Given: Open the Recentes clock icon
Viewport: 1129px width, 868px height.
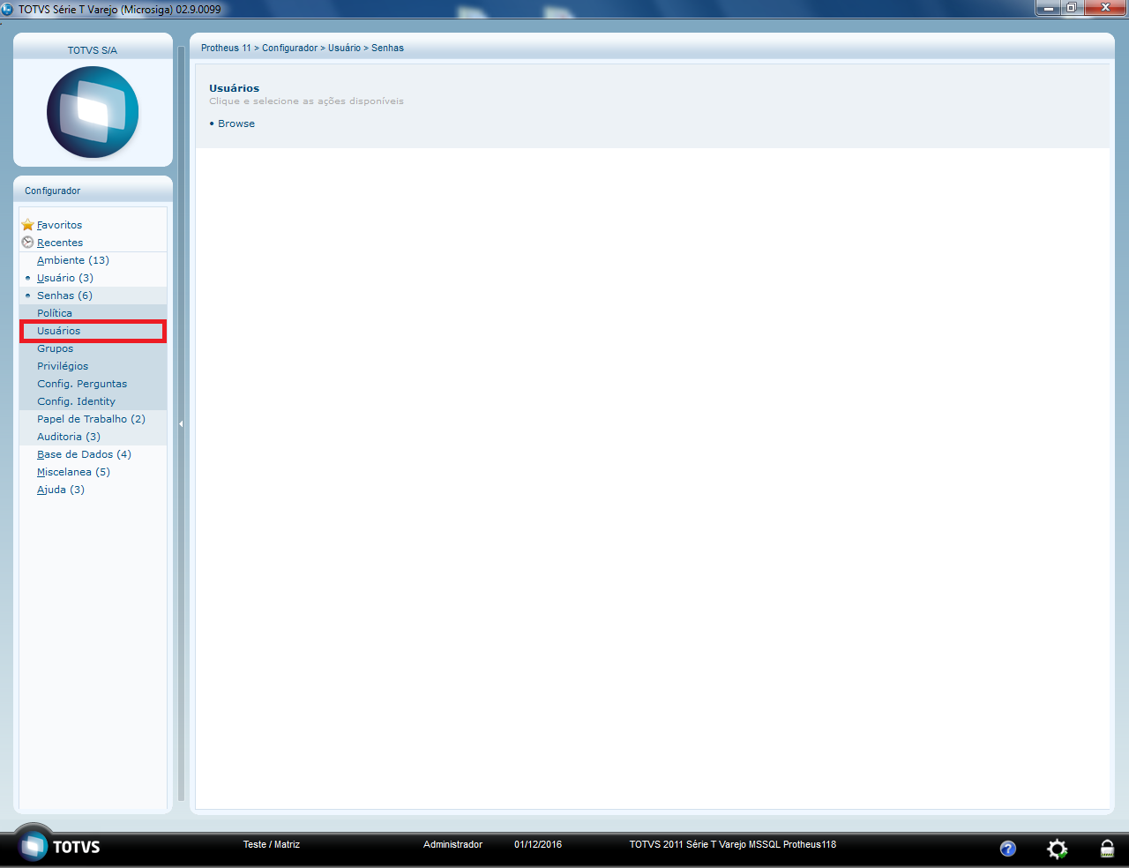Looking at the screenshot, I should (27, 243).
